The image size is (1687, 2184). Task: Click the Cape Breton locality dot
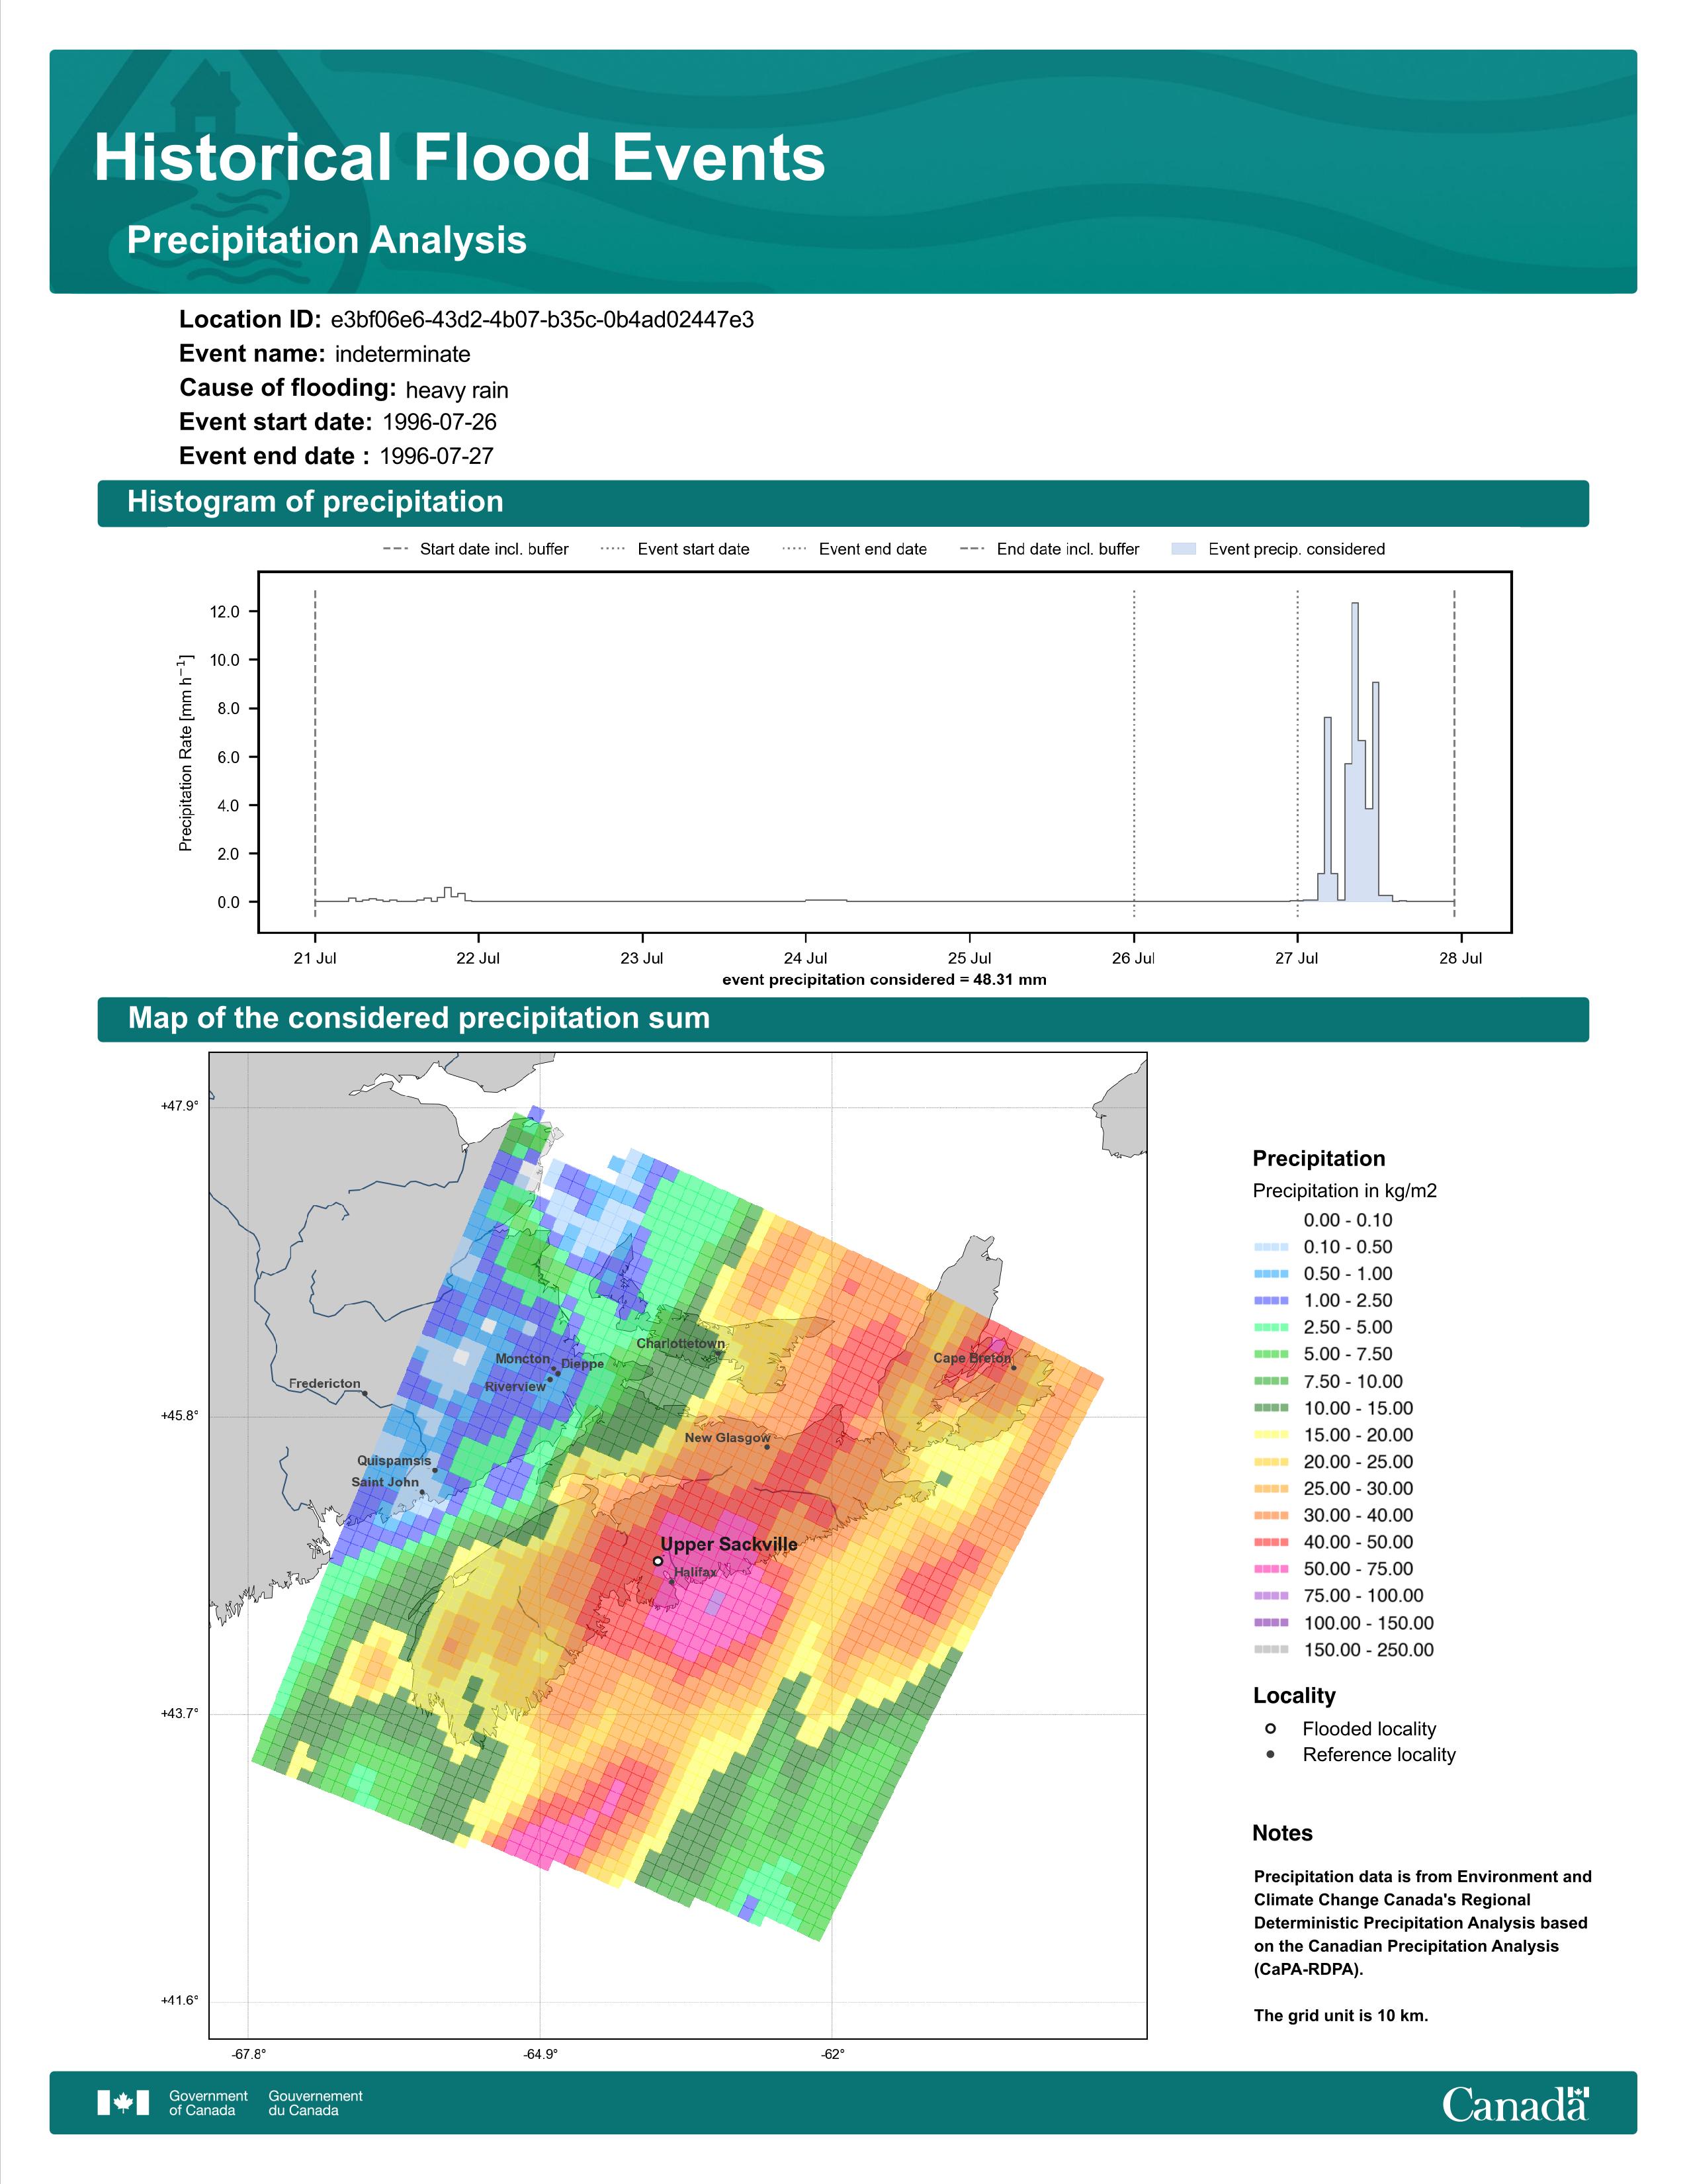[1014, 1368]
